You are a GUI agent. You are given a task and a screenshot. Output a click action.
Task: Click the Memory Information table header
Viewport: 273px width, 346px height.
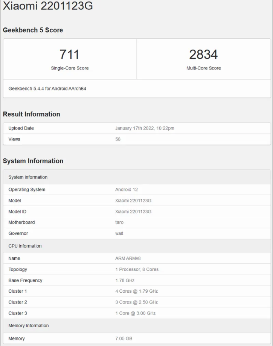pos(29,325)
